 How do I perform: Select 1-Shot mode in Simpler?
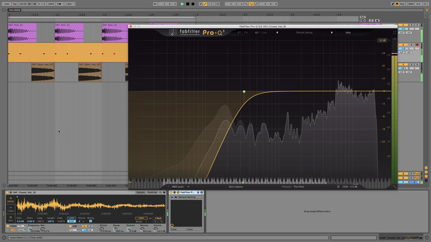(10, 209)
